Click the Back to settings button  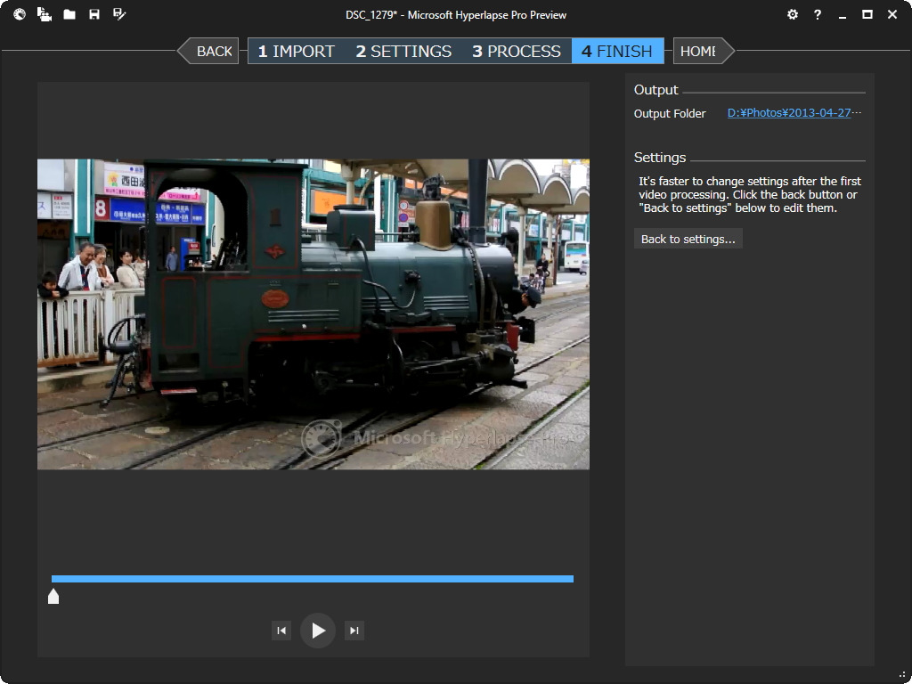(x=688, y=239)
